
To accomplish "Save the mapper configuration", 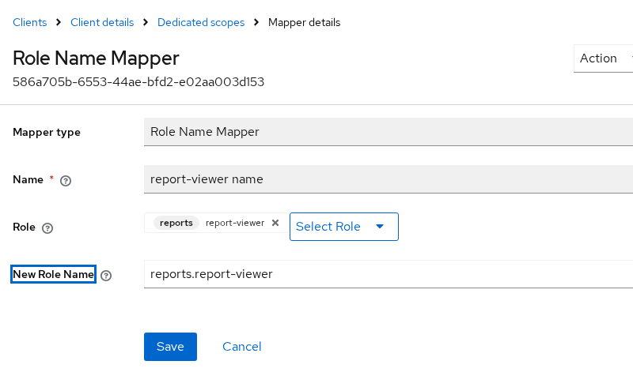I will coord(170,347).
